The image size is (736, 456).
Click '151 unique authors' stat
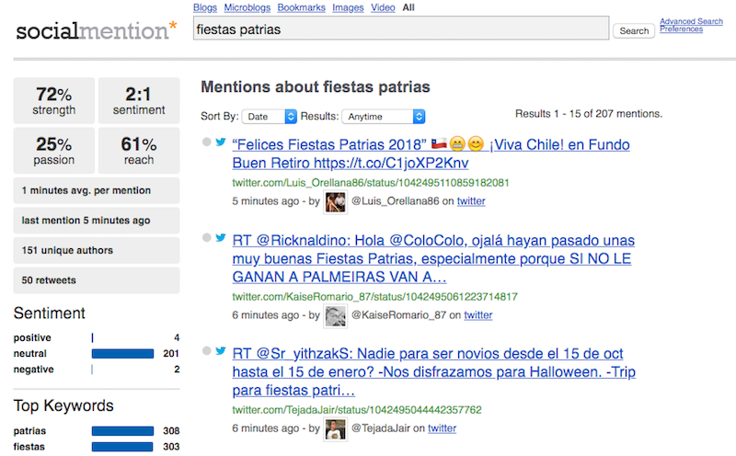click(97, 250)
